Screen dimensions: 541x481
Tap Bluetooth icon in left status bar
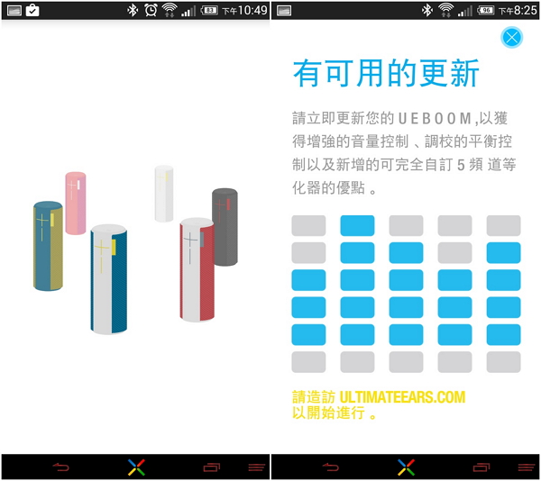click(133, 10)
